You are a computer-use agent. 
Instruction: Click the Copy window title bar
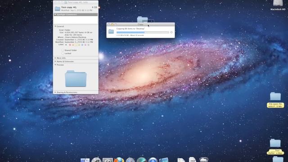point(140,24)
